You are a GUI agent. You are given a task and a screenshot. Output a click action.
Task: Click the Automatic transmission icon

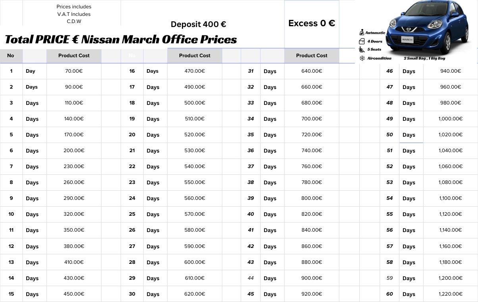[362, 33]
